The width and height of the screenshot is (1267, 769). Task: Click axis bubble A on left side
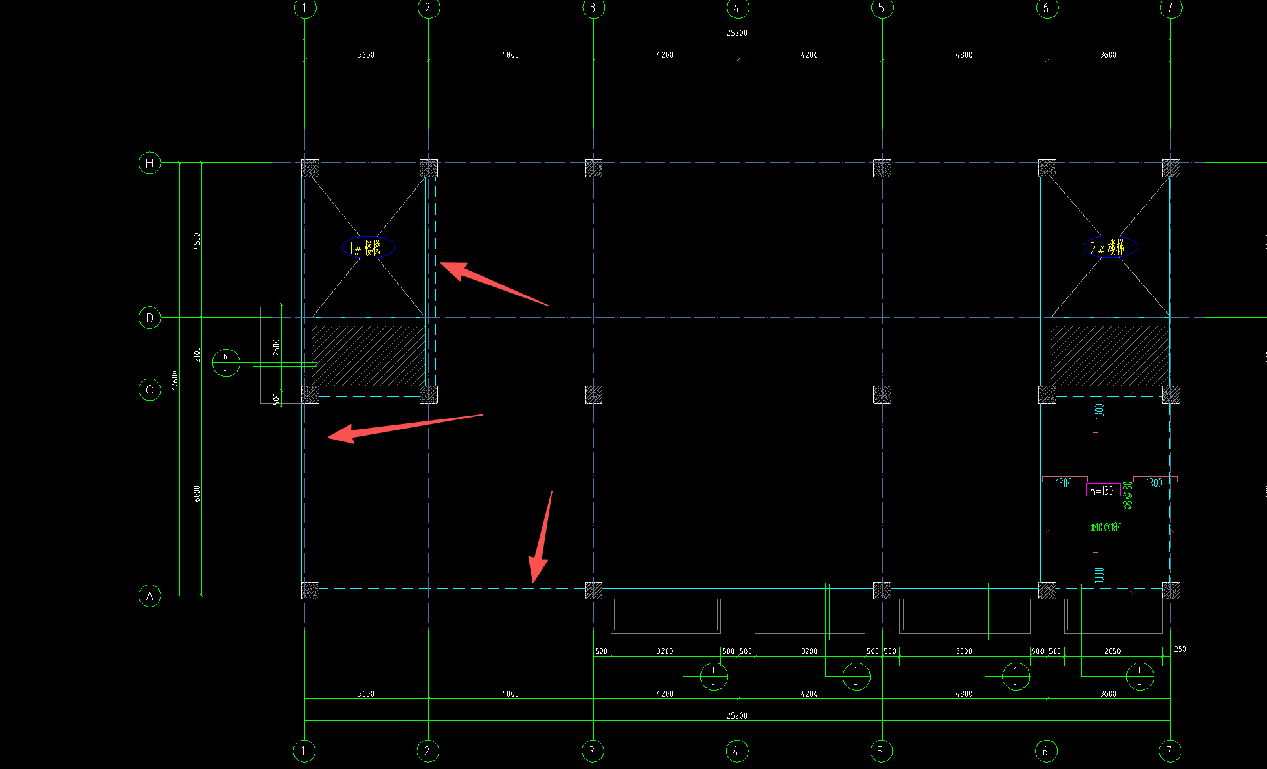(x=150, y=596)
